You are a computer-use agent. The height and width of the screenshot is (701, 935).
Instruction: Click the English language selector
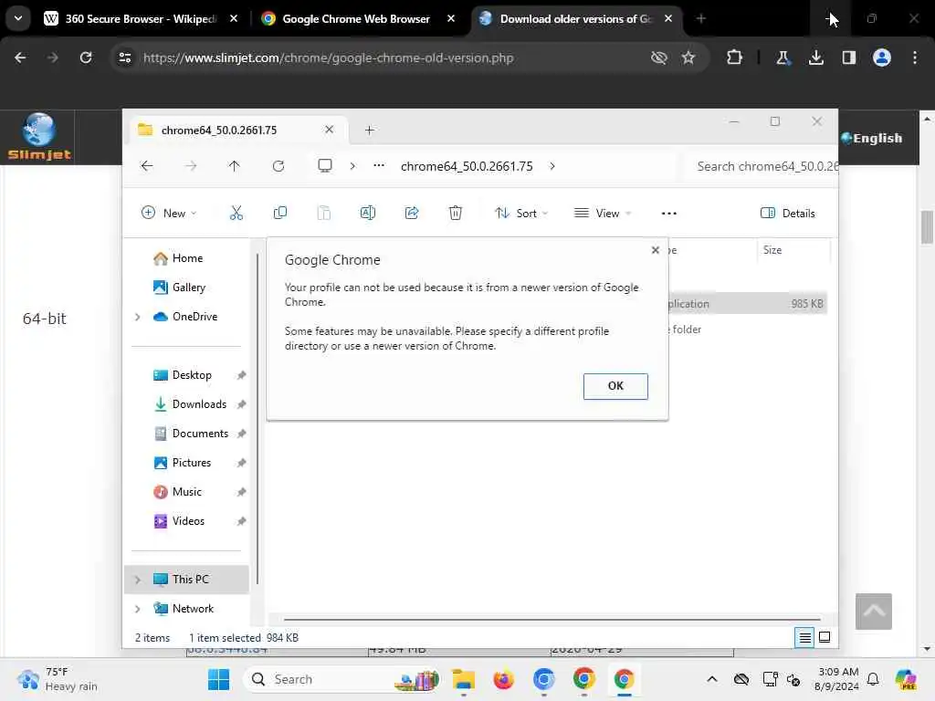click(x=871, y=139)
